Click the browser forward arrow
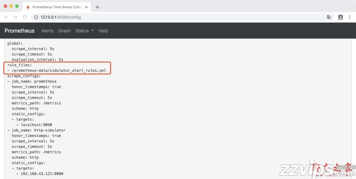This screenshot has width=356, height=179. pyautogui.click(x=15, y=17)
